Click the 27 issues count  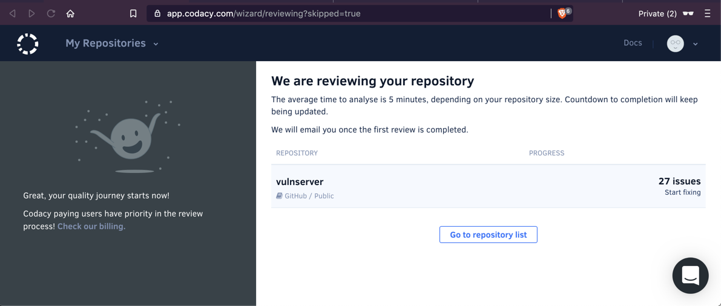[x=680, y=181]
